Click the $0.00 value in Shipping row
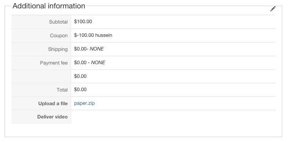The image size is (291, 142). [80, 49]
